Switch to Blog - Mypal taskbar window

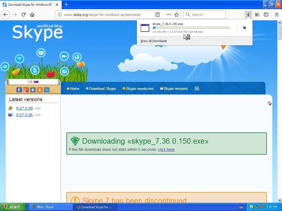point(50,207)
